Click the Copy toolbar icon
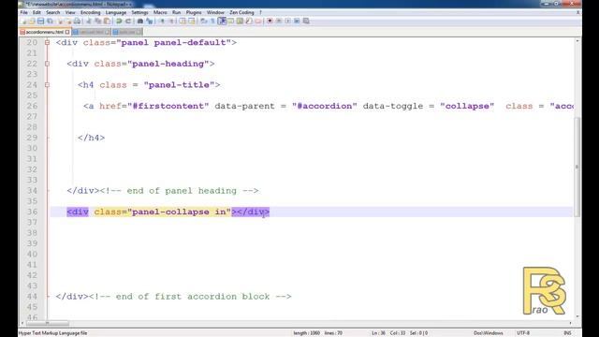599x337 pixels. click(97, 21)
